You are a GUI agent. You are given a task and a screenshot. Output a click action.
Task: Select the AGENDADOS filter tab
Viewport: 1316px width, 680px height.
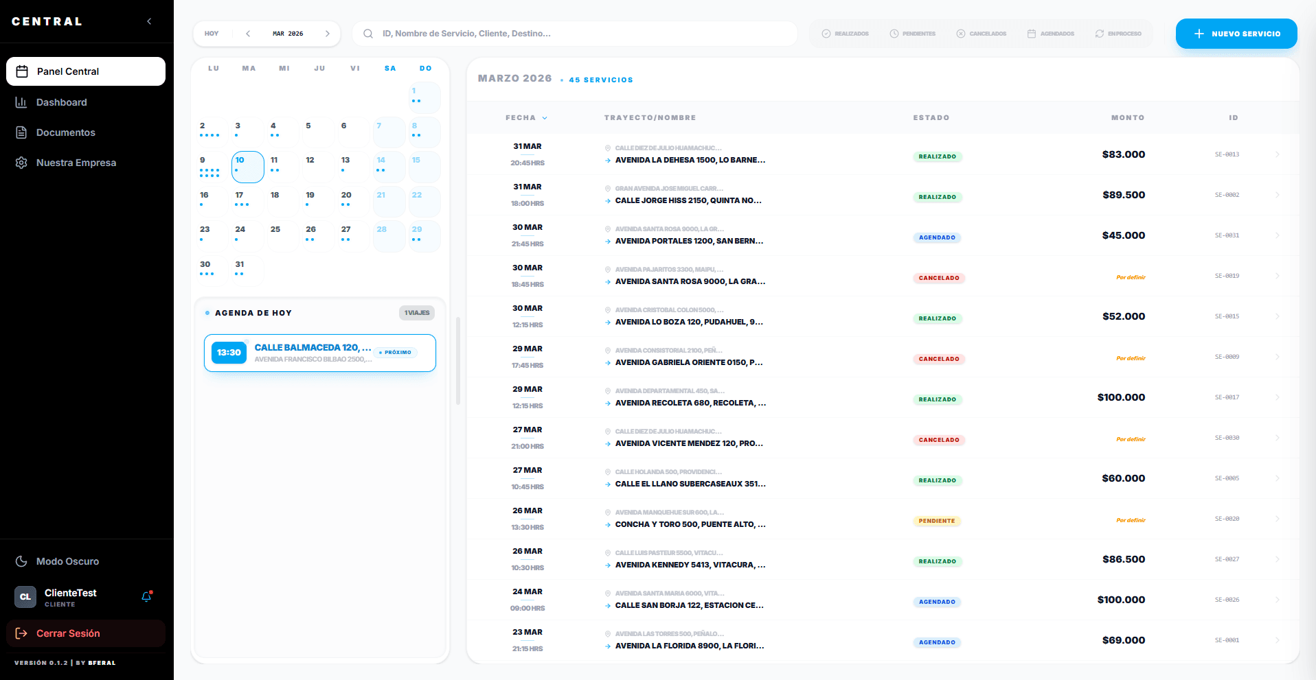click(x=1050, y=33)
